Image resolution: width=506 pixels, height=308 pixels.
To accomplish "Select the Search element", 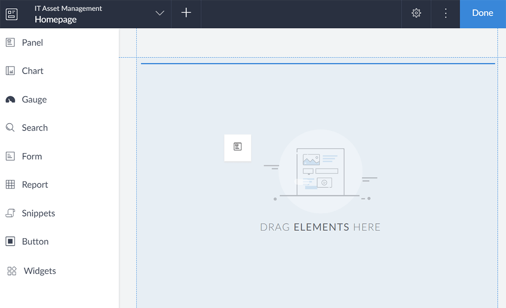I will click(x=34, y=127).
